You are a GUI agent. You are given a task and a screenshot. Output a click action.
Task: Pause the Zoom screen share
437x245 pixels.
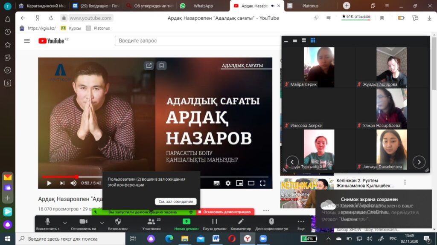click(215, 223)
